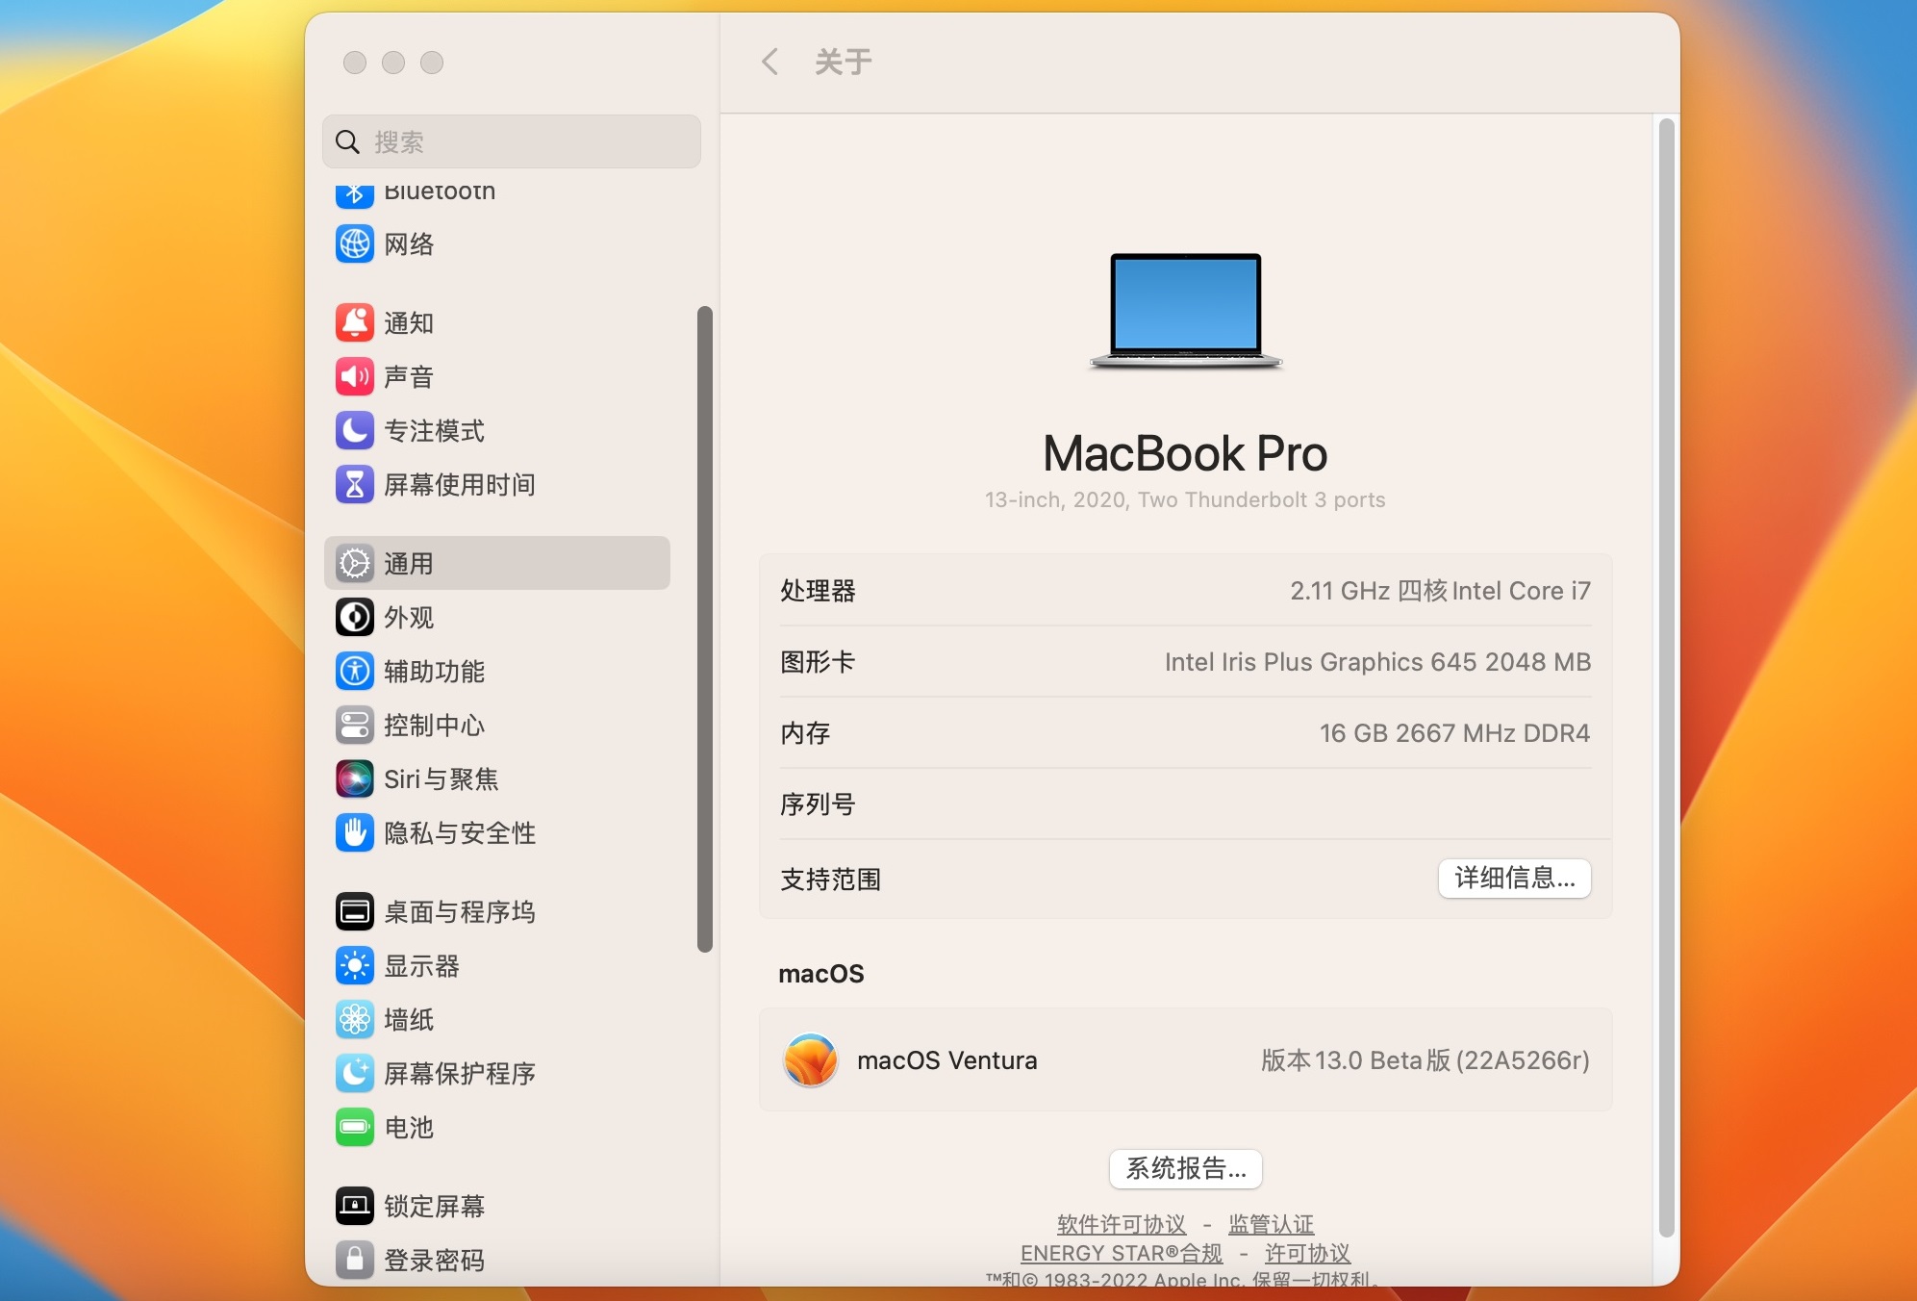Open the 软件许可协议 link
The height and width of the screenshot is (1301, 1917).
pyautogui.click(x=1121, y=1224)
